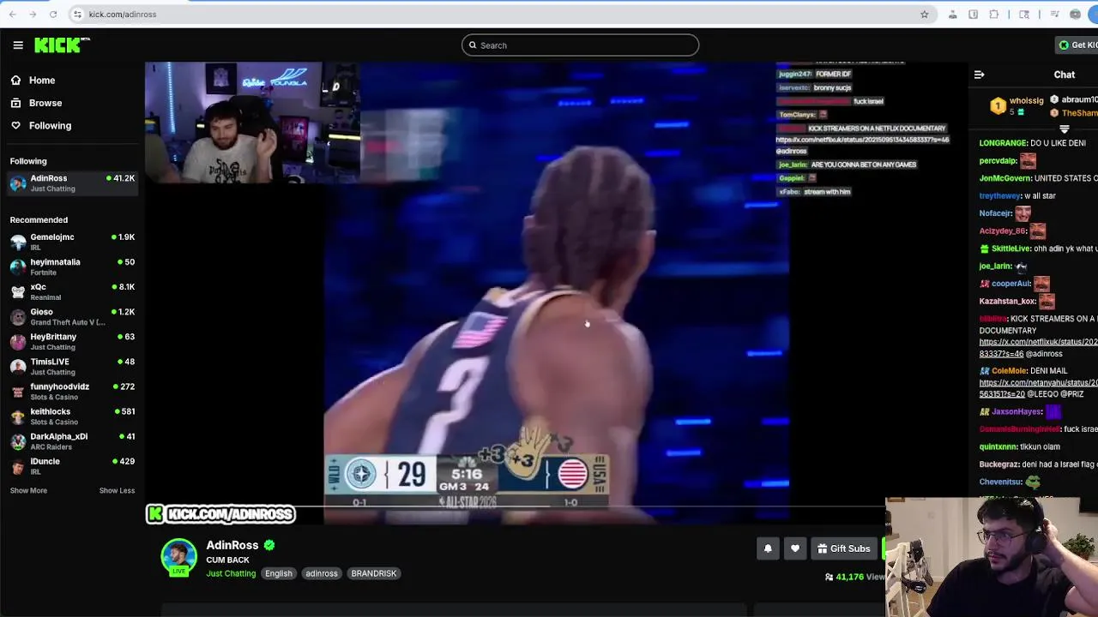Select the adinross tag

click(x=322, y=573)
